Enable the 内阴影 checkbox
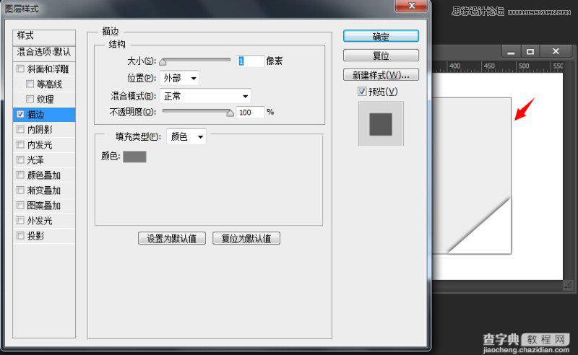Screen dimensions: 578x355 21,129
